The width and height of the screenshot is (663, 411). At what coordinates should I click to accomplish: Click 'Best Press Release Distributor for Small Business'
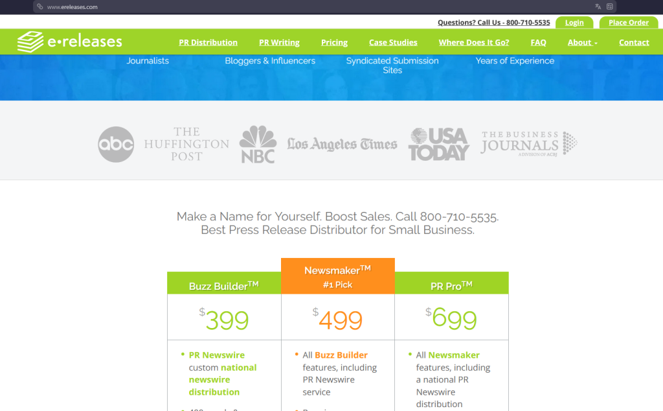337,230
